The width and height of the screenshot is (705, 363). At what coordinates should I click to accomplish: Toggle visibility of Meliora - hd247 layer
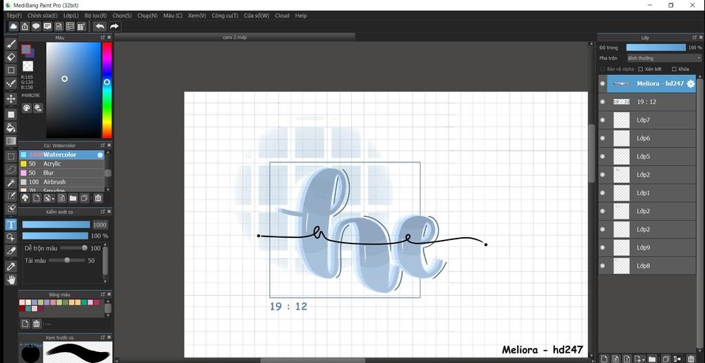coord(602,84)
